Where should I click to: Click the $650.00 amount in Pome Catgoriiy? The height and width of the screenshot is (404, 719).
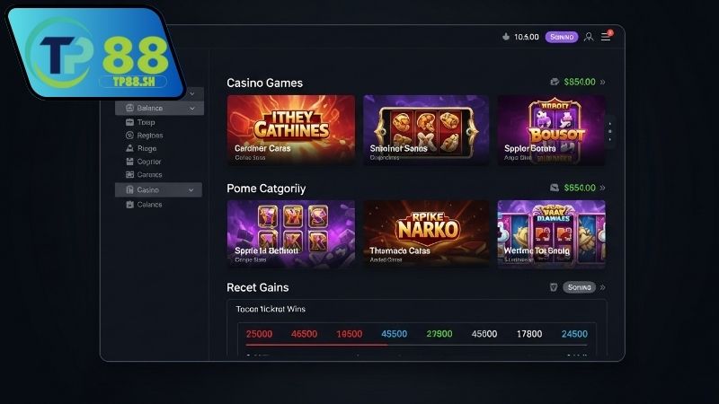click(x=580, y=188)
